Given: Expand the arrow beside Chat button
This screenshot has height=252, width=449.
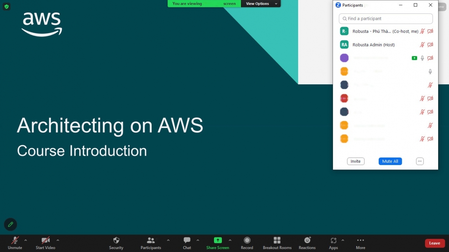Looking at the screenshot, I should pos(198,240).
